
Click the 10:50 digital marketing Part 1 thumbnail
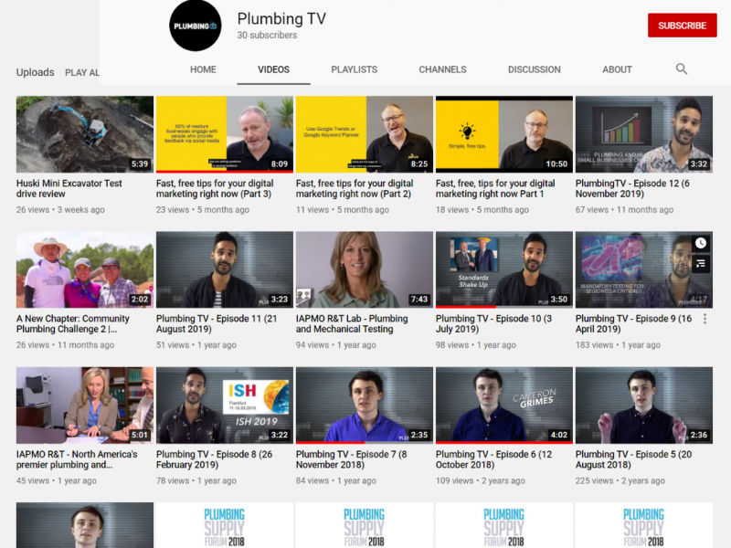(504, 134)
